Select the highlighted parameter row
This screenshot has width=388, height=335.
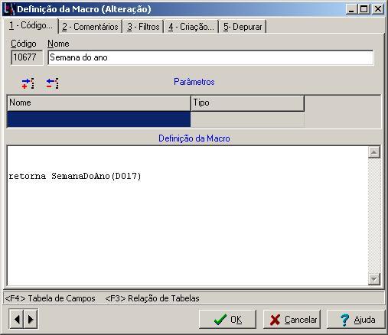pyautogui.click(x=99, y=119)
